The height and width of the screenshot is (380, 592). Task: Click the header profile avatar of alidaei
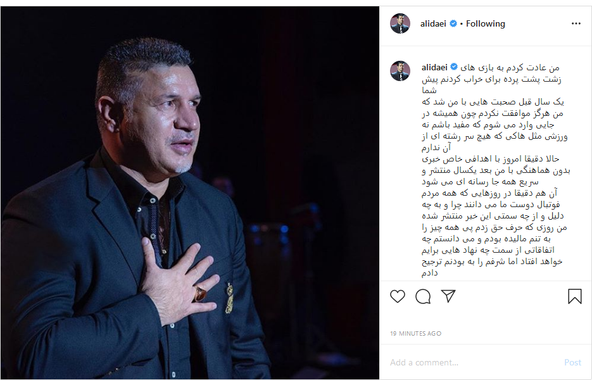[x=400, y=23]
